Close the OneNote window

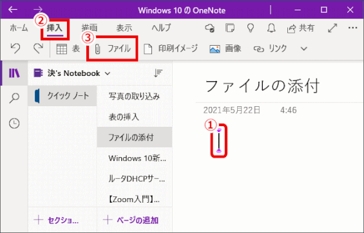tap(350, 10)
